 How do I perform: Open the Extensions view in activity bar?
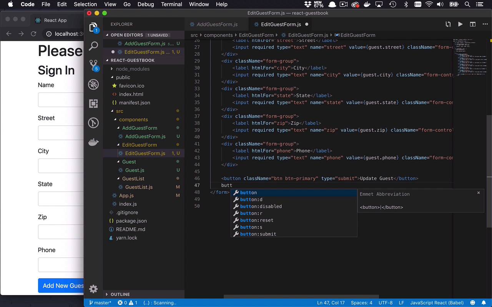pyautogui.click(x=93, y=104)
